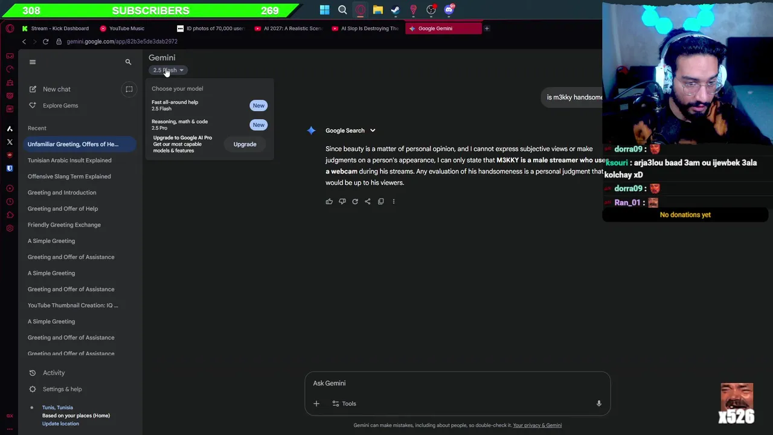Click the browser back arrow
773x435 pixels.
point(24,42)
